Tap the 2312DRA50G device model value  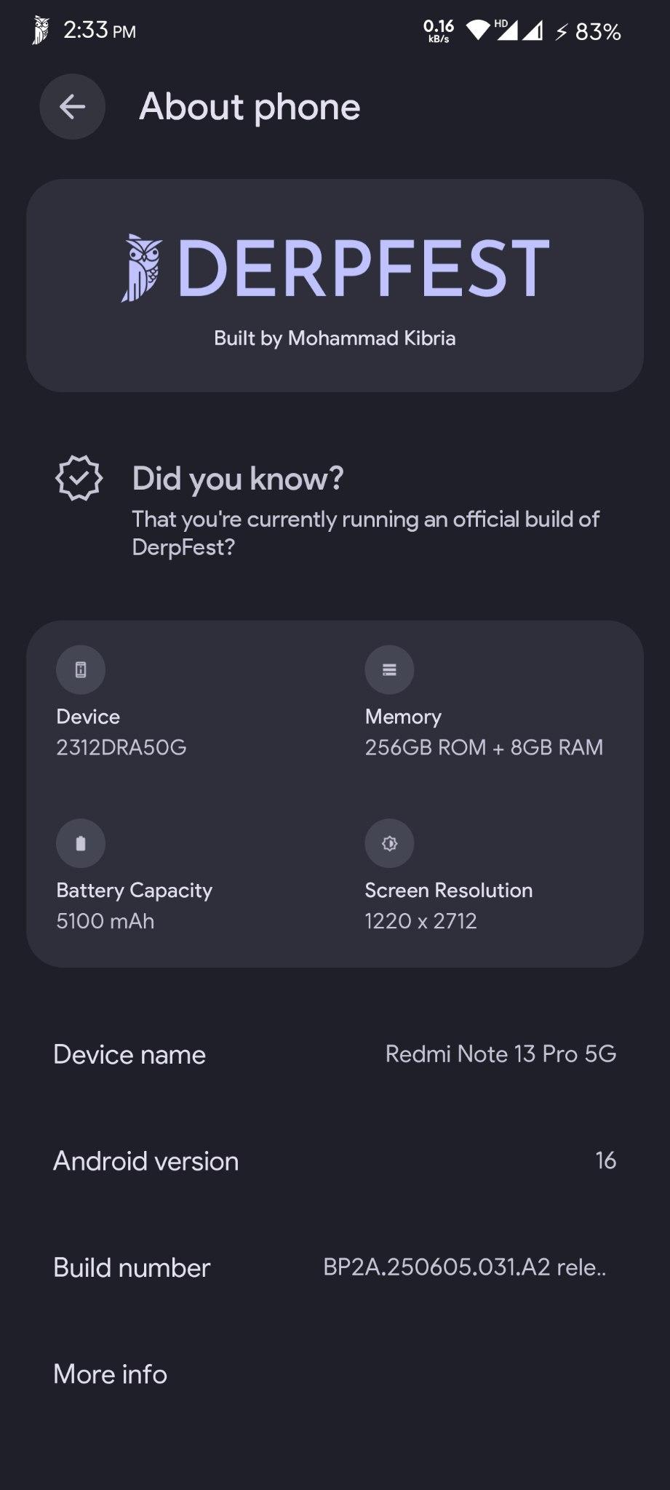(121, 747)
